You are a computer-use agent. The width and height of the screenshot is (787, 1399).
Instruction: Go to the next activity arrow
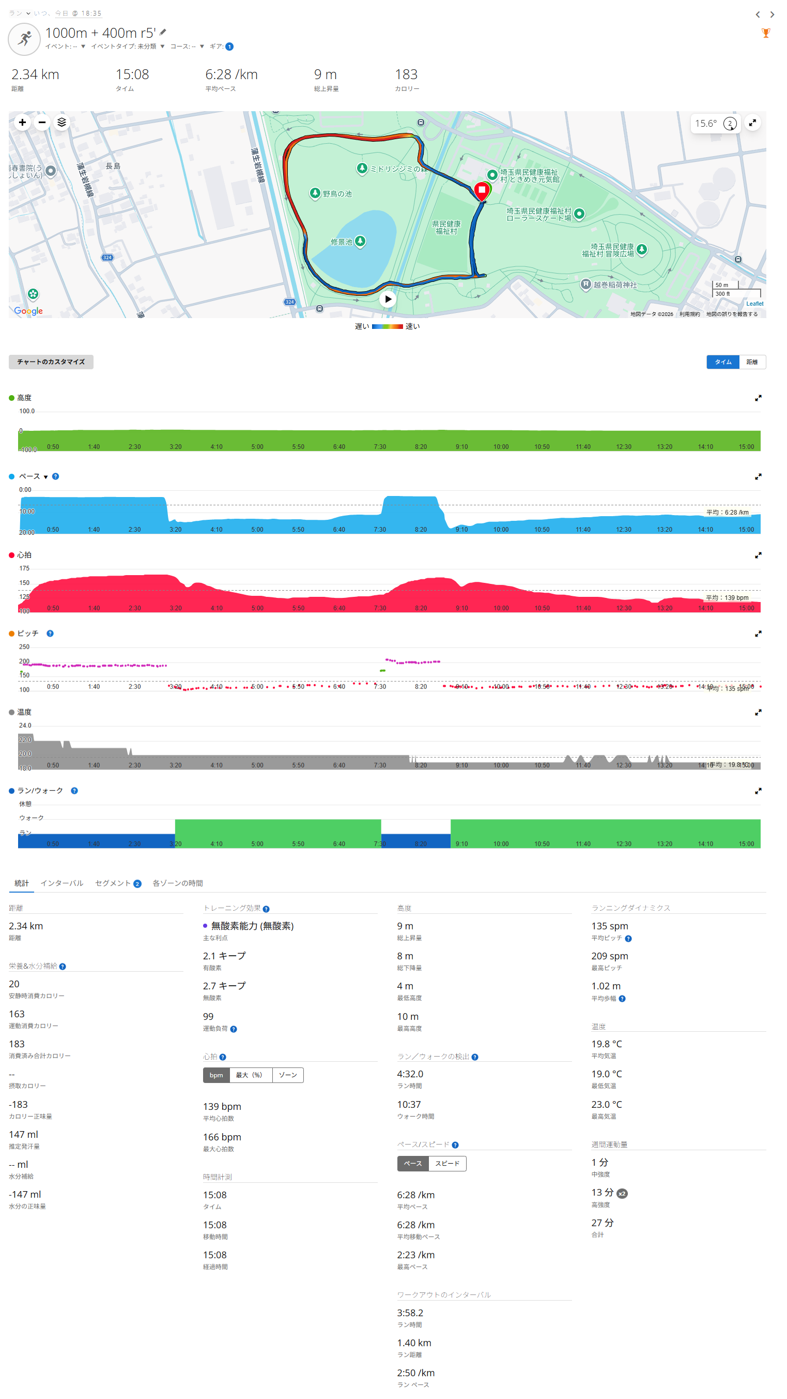(x=772, y=14)
